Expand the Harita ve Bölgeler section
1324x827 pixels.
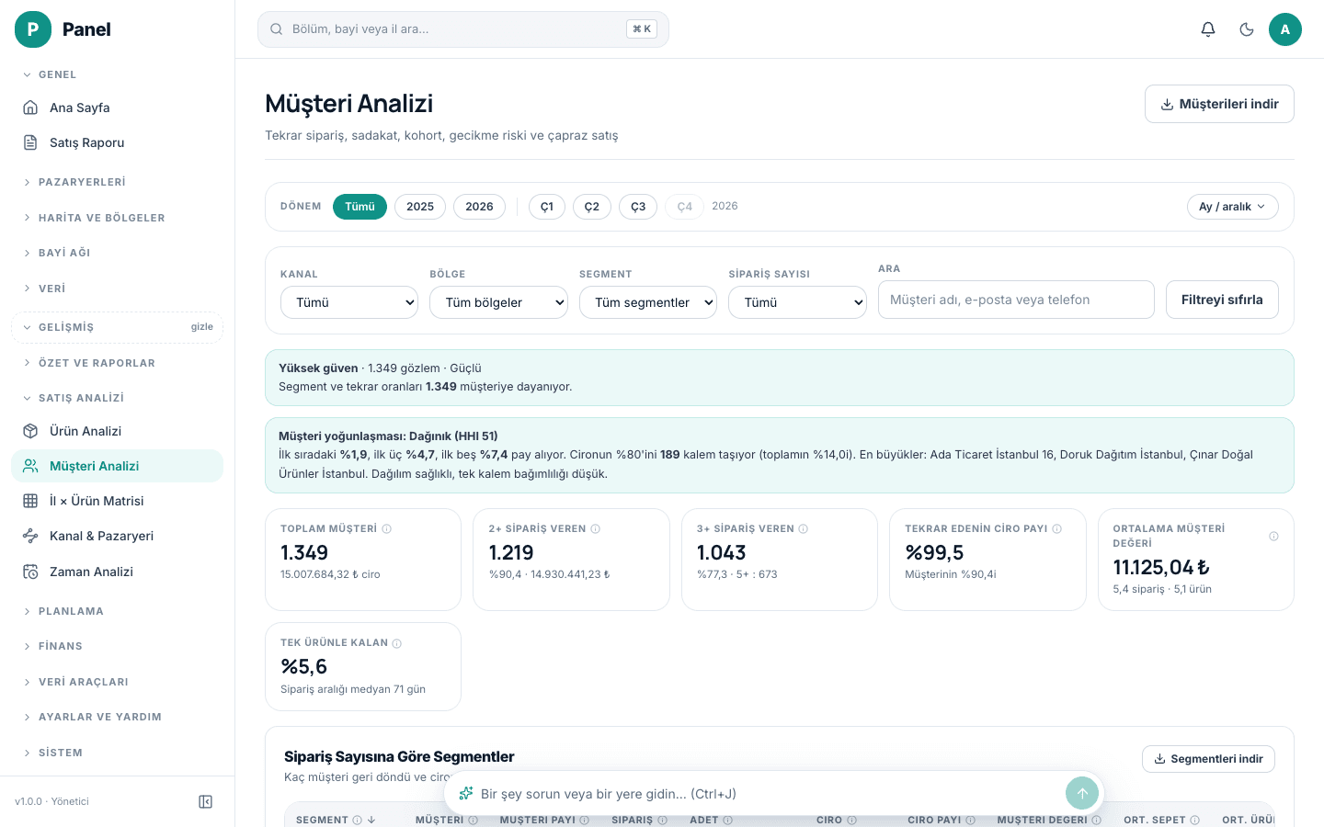[117, 218]
